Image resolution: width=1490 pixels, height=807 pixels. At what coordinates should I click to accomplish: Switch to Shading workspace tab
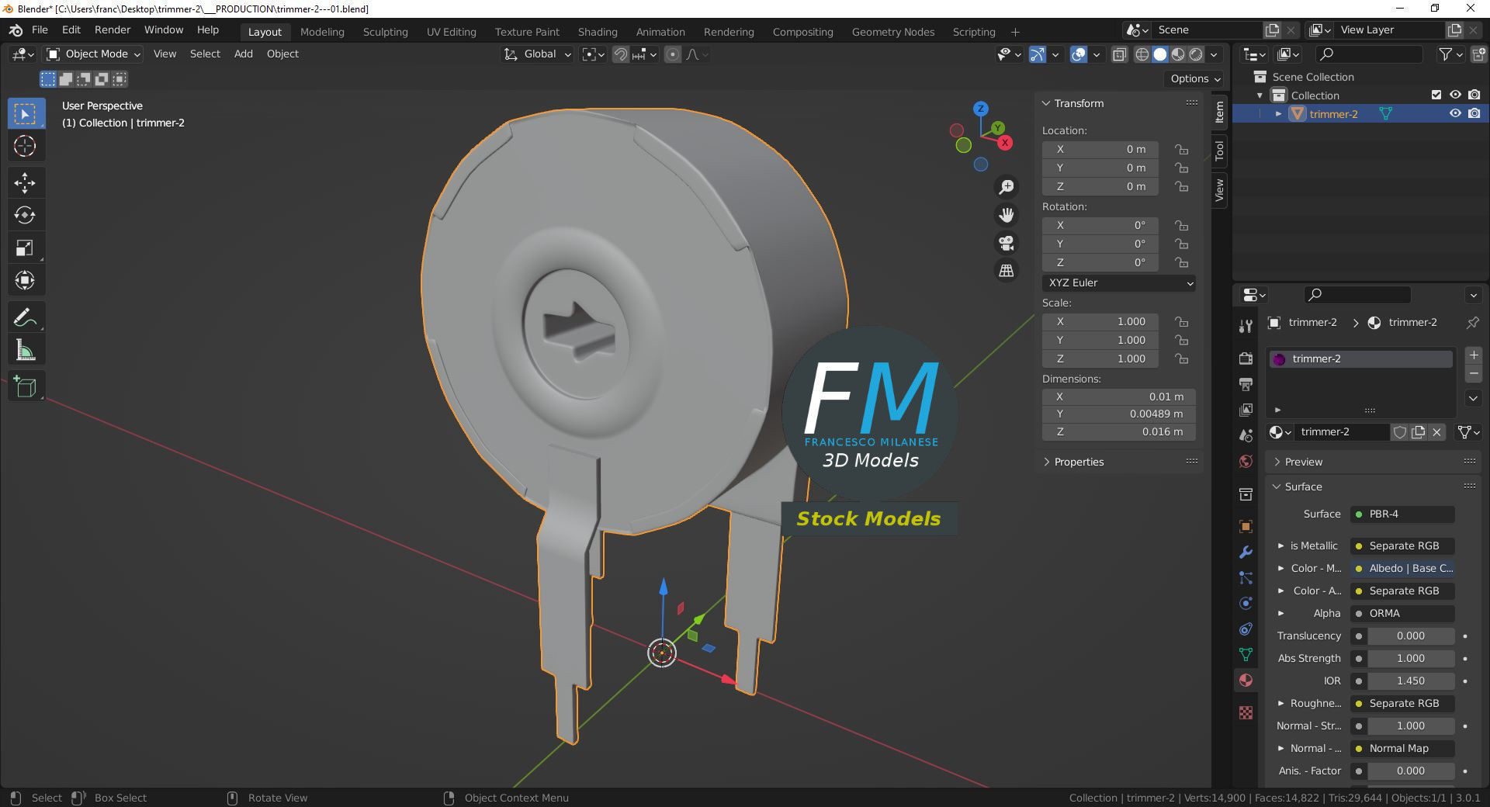598,32
